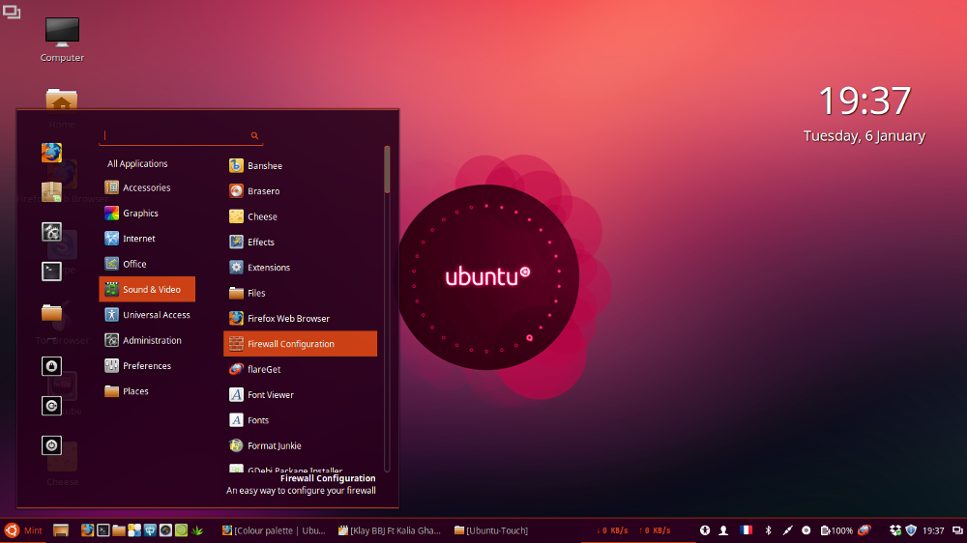The height and width of the screenshot is (543, 967).
Task: Open Fonts from the application list
Action: pyautogui.click(x=301, y=420)
